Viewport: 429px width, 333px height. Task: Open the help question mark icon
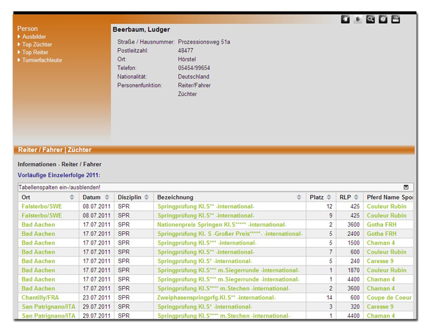383,20
